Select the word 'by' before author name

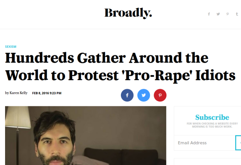click(7, 93)
